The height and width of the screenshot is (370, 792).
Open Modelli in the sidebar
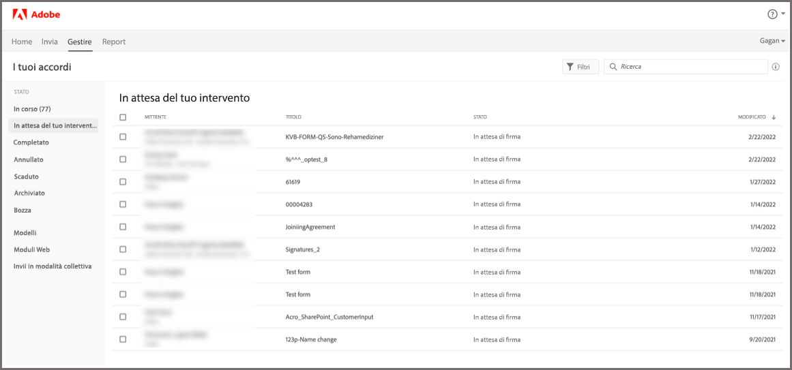25,233
